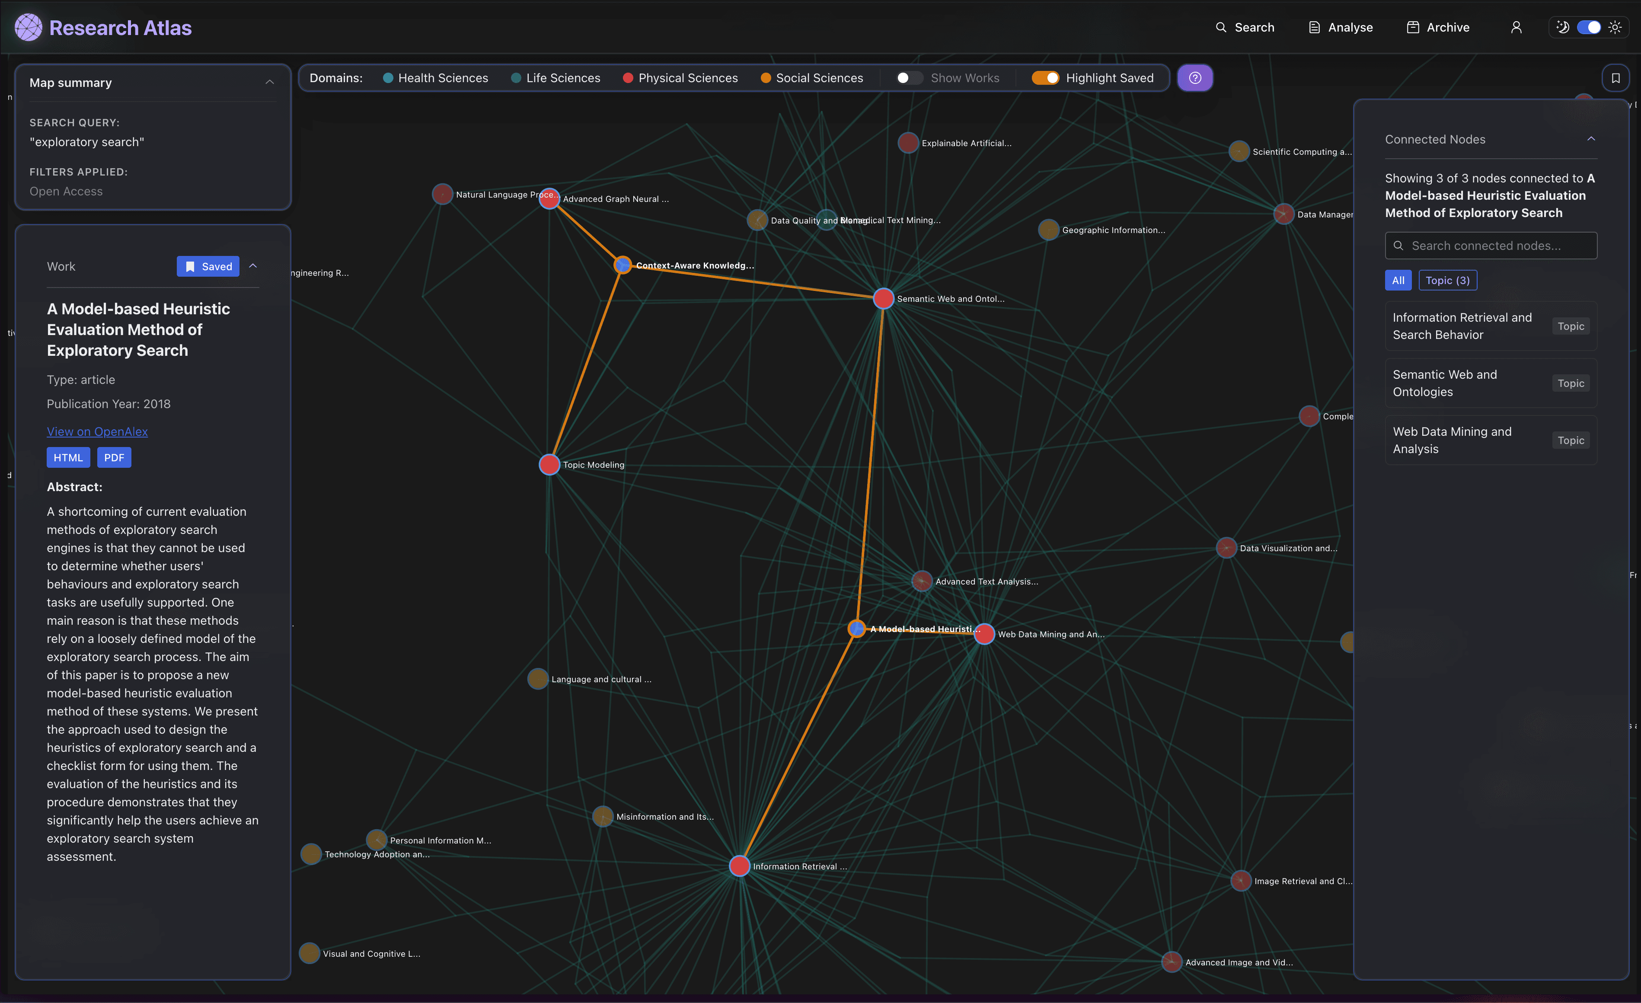Switch to the Topic (3) filter tab
Image resolution: width=1641 pixels, height=1003 pixels.
point(1448,281)
